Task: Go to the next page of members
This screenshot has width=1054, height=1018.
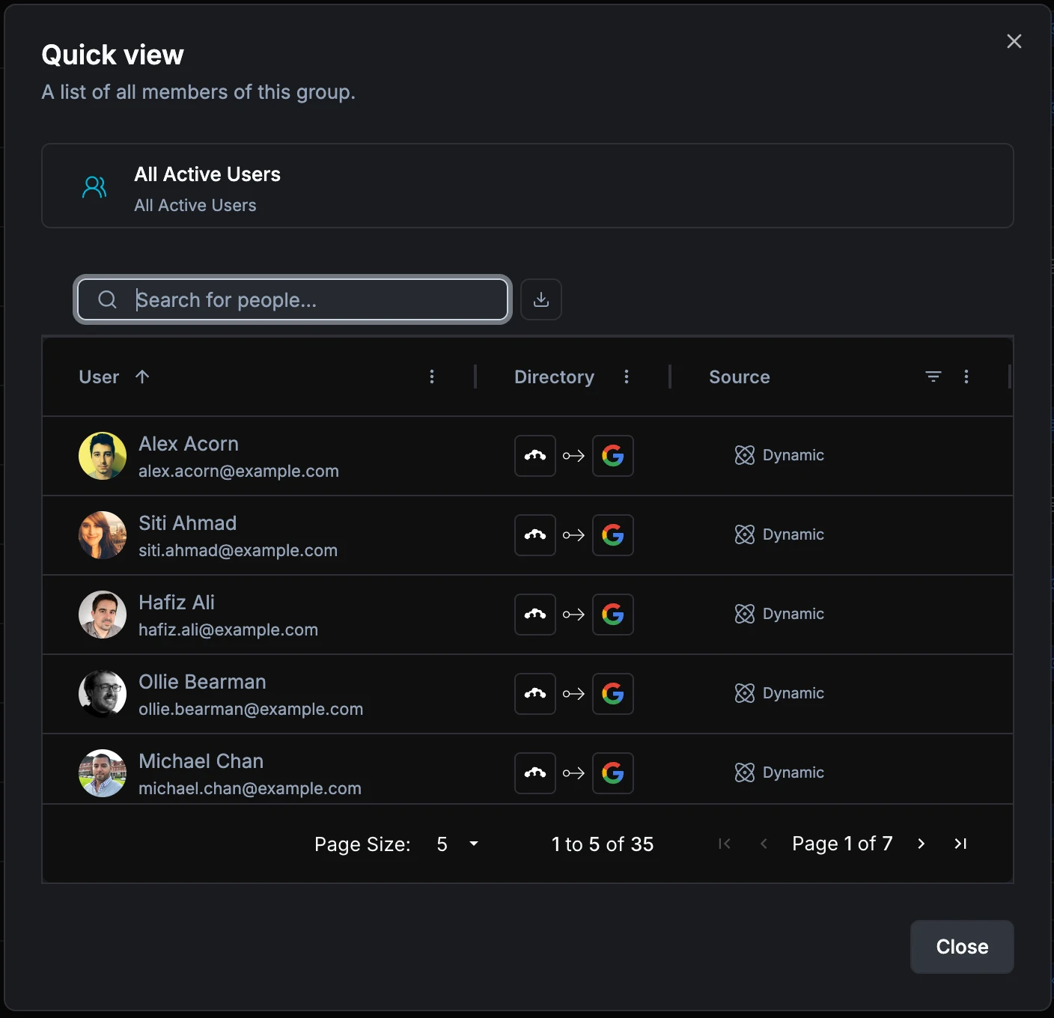Action: [x=921, y=844]
